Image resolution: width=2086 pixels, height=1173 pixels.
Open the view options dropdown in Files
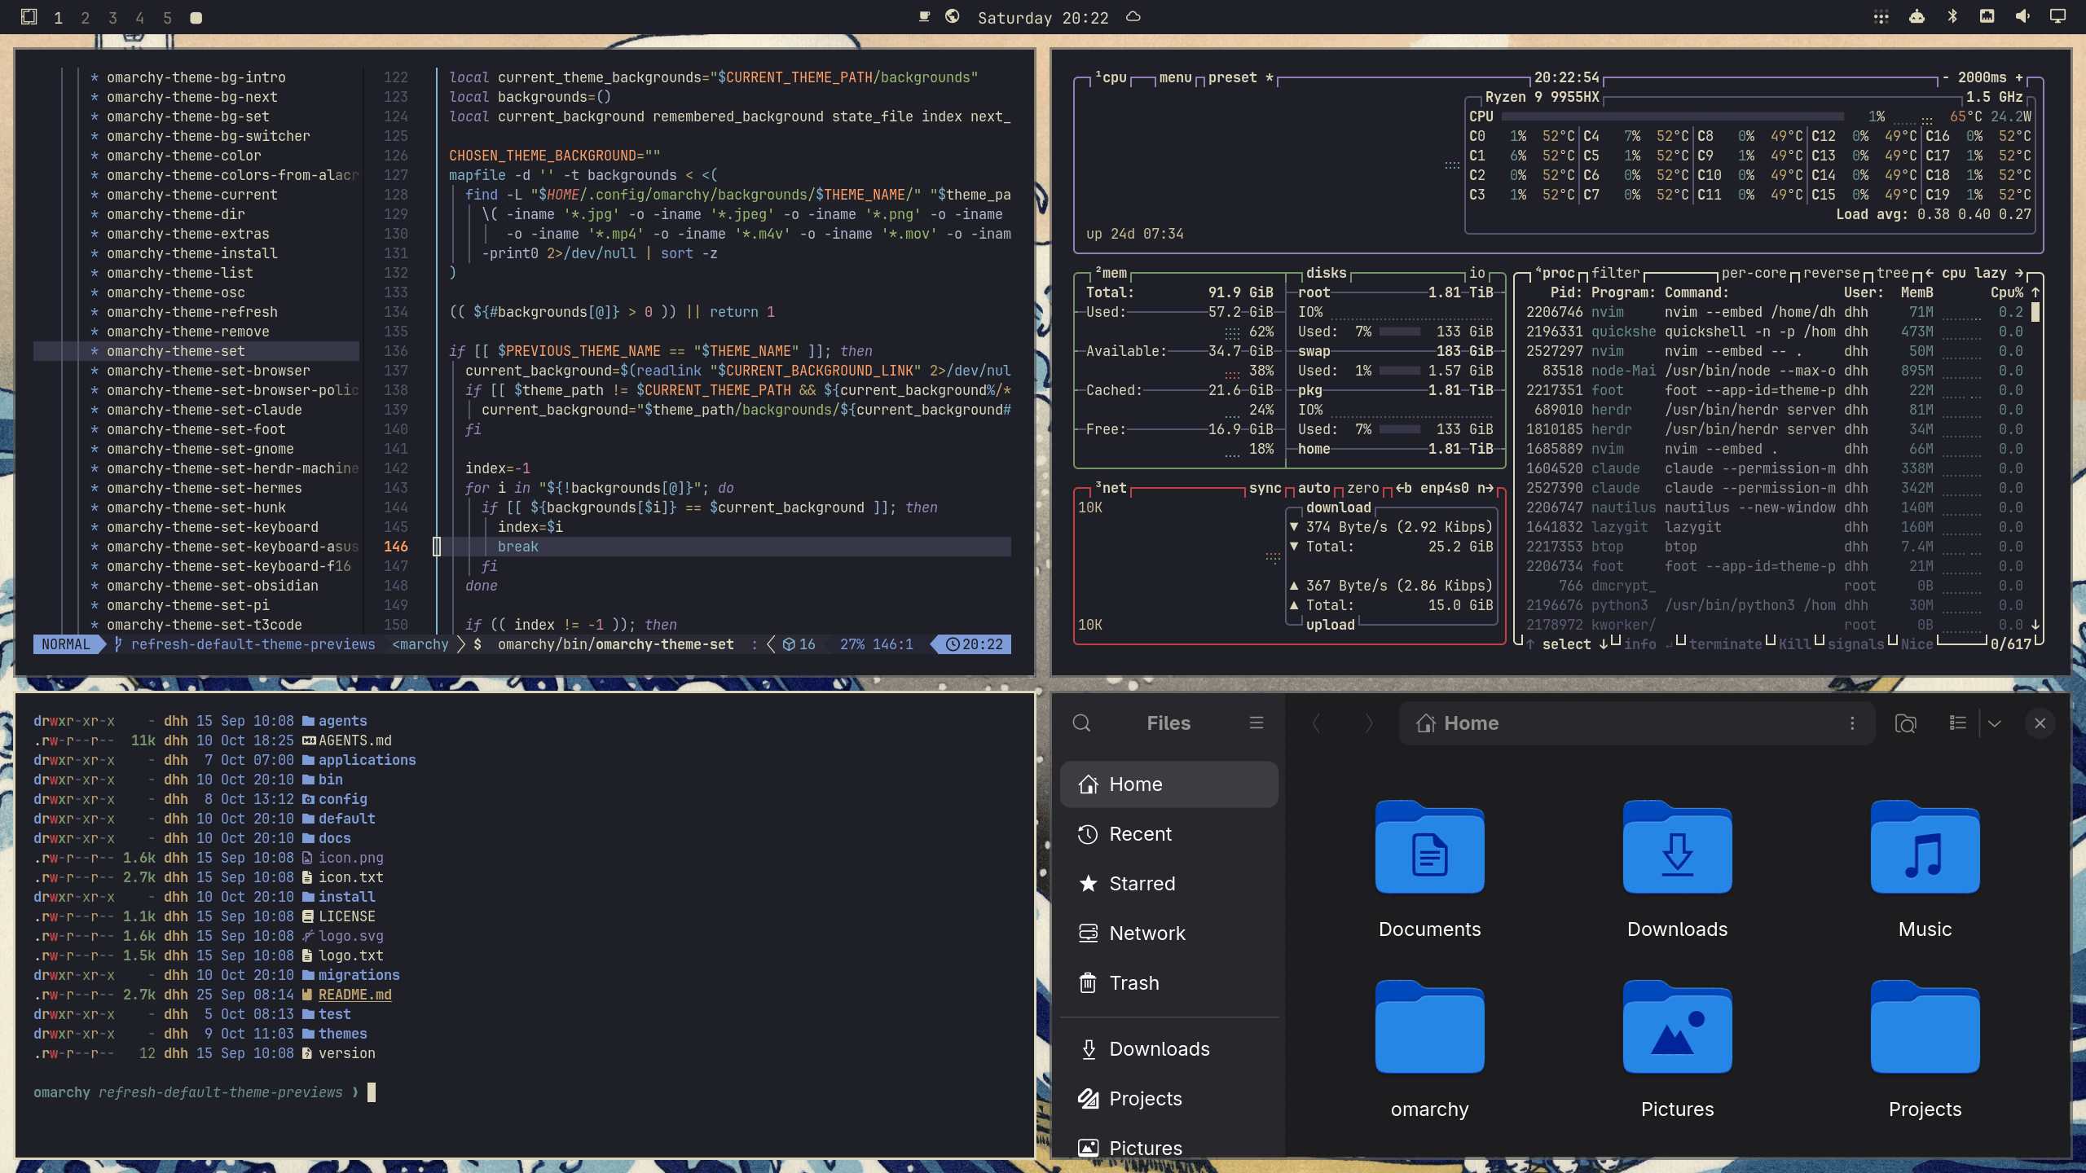click(x=1994, y=723)
